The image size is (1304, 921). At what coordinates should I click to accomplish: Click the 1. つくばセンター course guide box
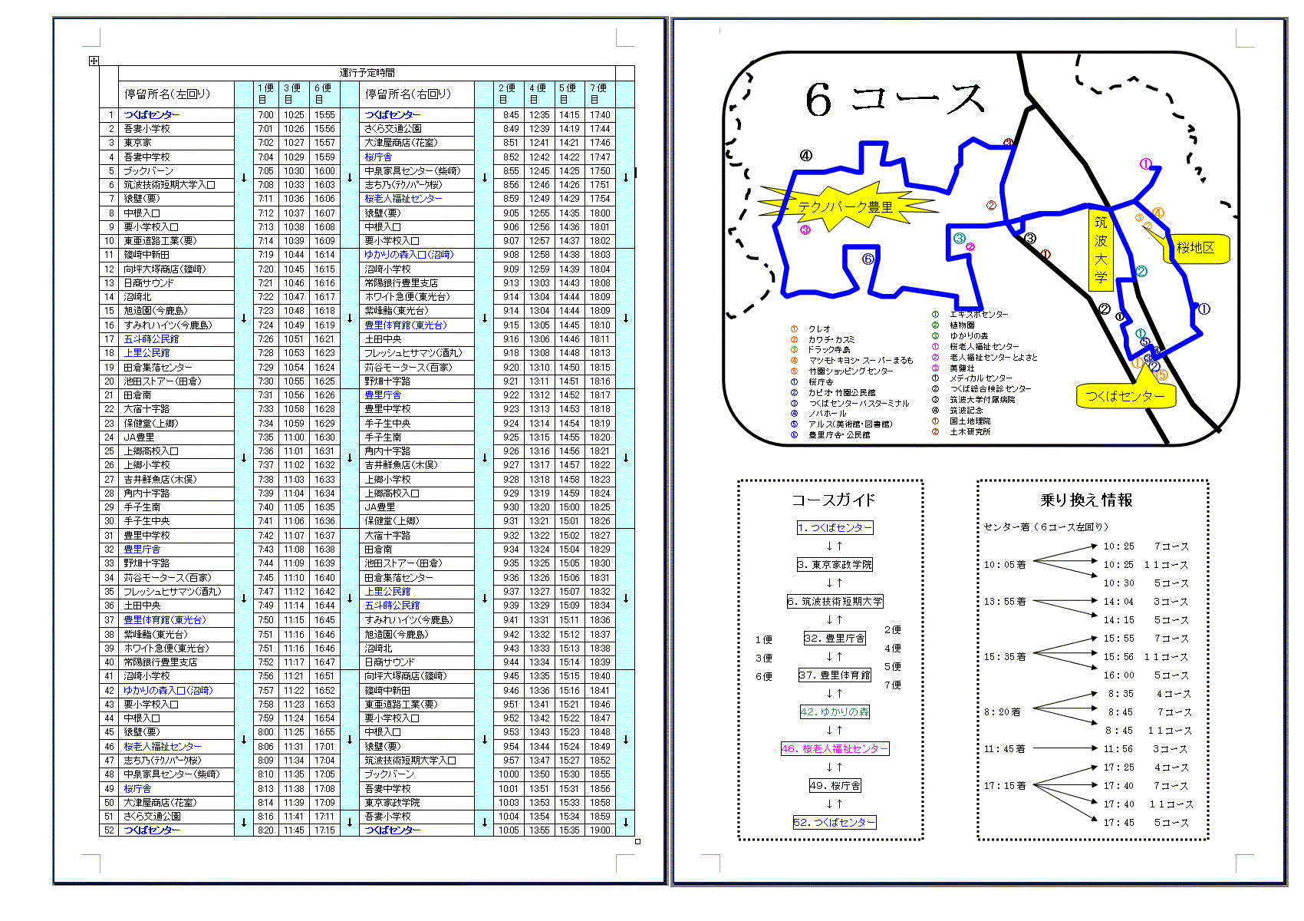click(x=835, y=527)
